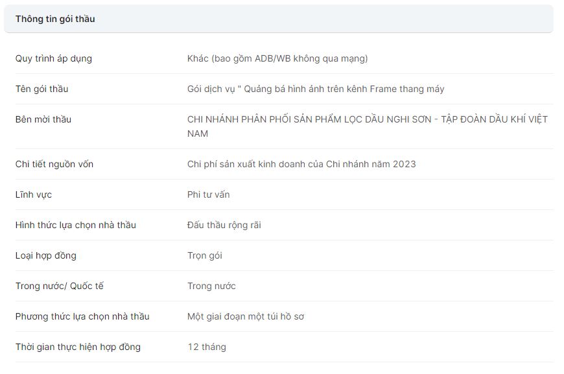Select the "Khác (bao gồm ADB/WB không qua mạng)" value
564x374 pixels.
(x=277, y=58)
